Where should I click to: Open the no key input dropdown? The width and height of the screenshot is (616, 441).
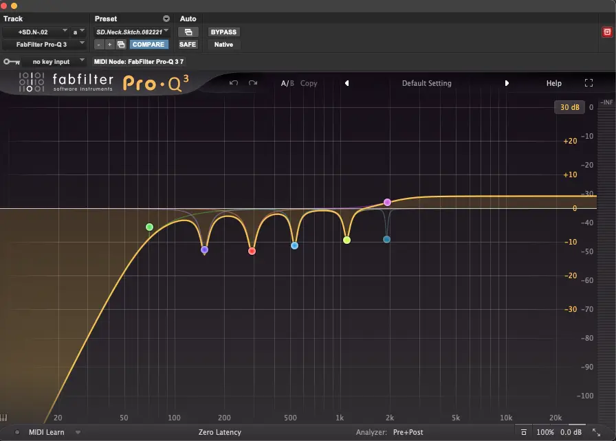[56, 62]
